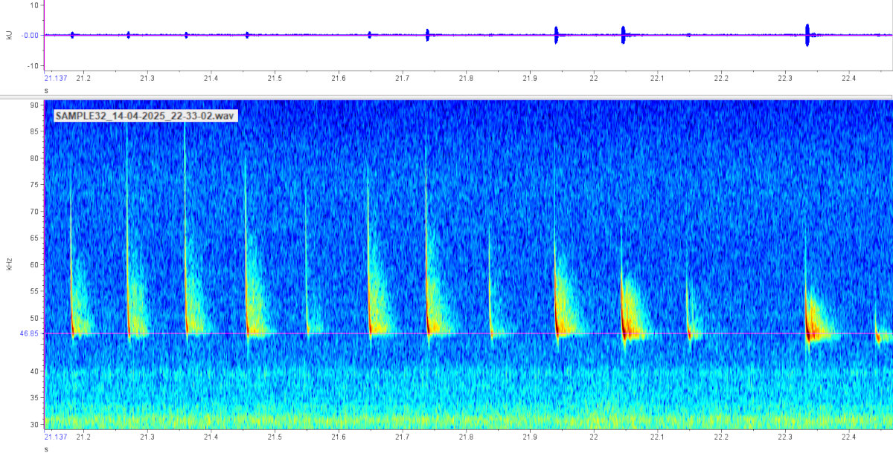This screenshot has width=893, height=453.
Task: Click the -0.00 amplitude label on waveform axis
Action: pos(31,35)
